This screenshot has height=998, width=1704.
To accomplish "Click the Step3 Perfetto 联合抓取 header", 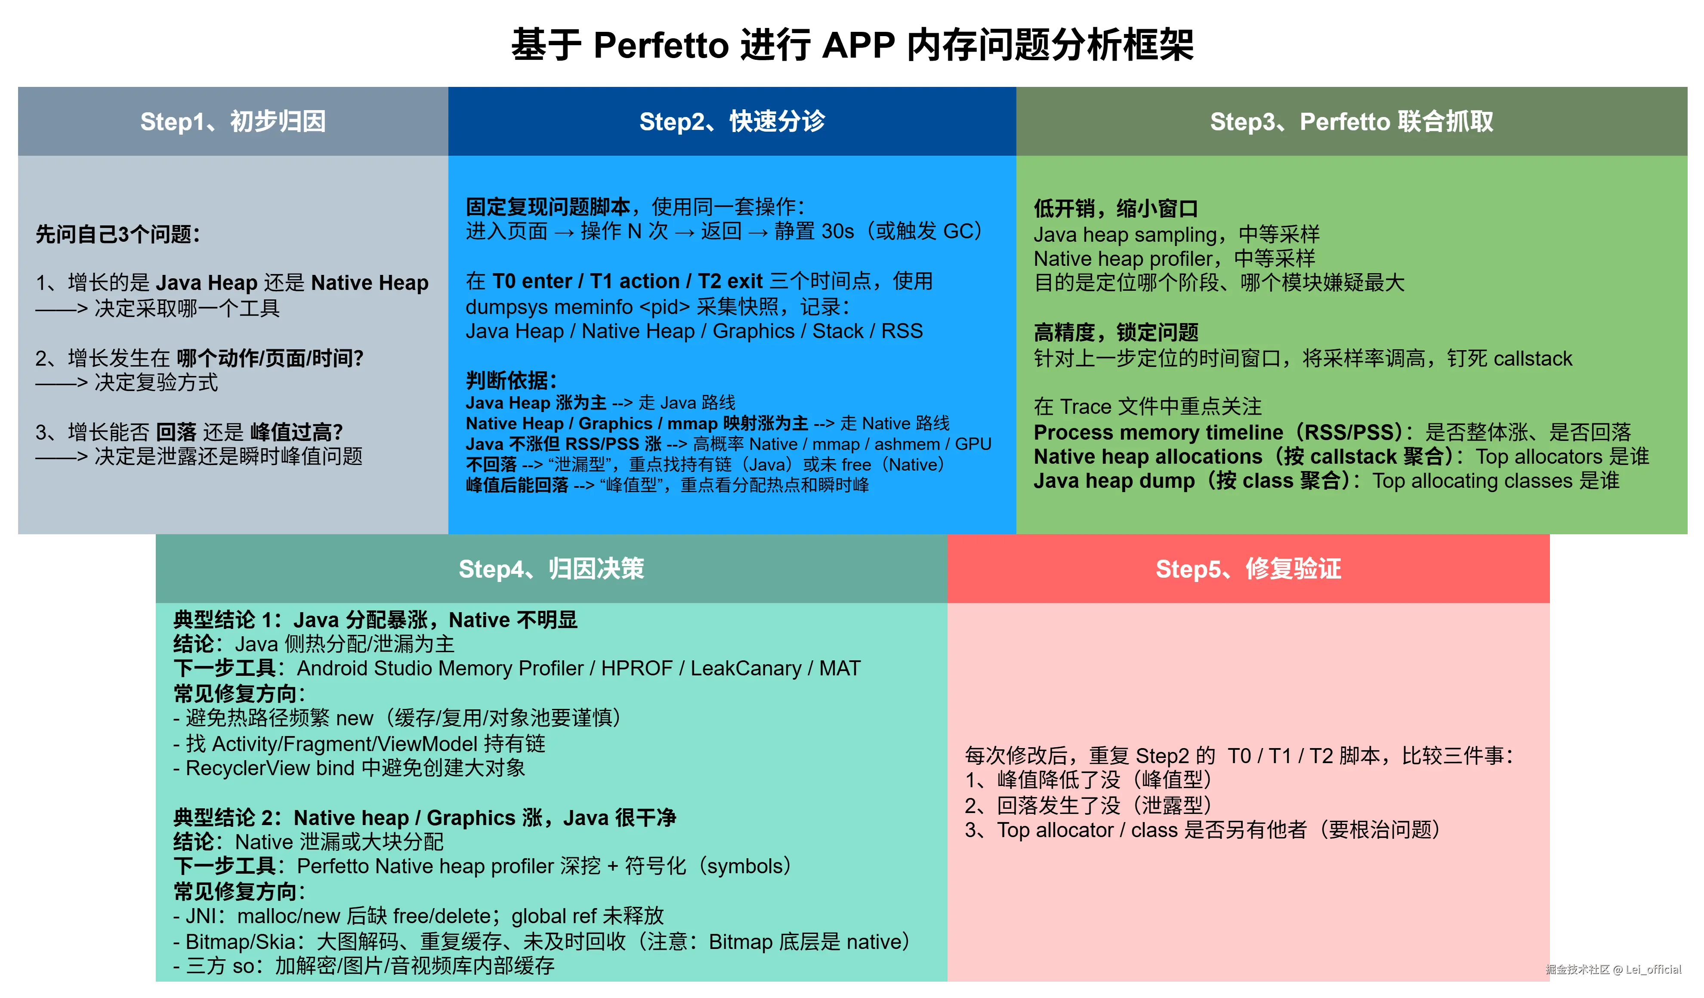I will coord(1351,122).
